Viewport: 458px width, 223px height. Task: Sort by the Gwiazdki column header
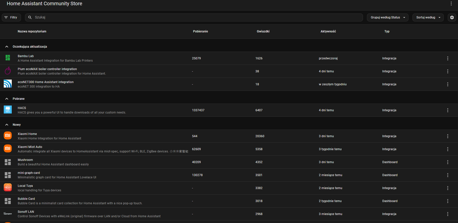[263, 31]
